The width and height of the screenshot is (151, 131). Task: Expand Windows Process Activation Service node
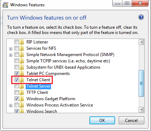pos(11,105)
